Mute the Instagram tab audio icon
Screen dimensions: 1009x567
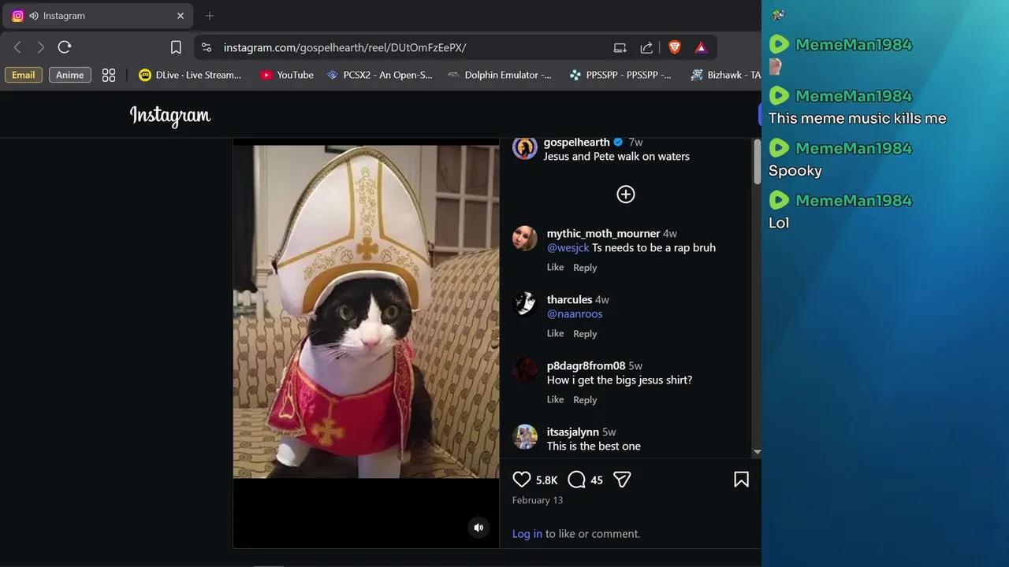[33, 16]
